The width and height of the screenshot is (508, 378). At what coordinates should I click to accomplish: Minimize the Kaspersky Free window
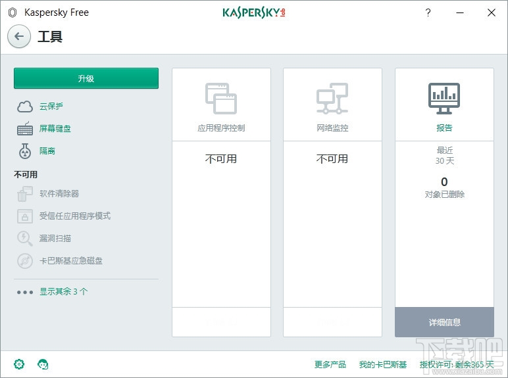point(460,12)
